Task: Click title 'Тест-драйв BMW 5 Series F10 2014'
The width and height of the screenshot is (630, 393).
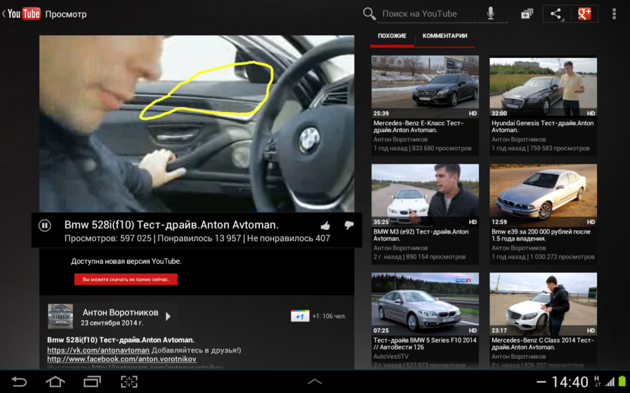Action: pos(425,343)
